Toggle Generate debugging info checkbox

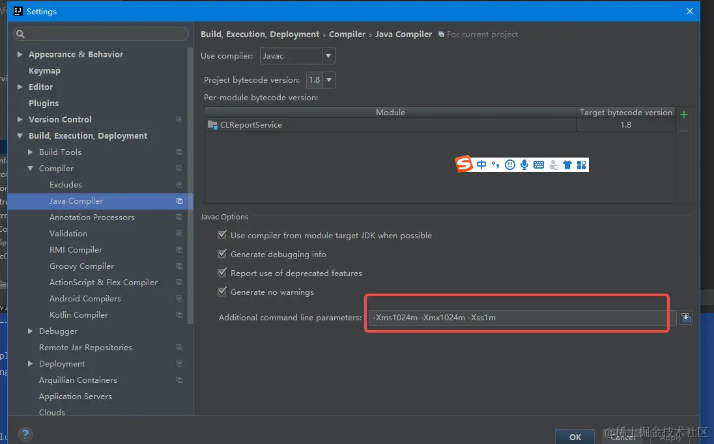coord(222,254)
